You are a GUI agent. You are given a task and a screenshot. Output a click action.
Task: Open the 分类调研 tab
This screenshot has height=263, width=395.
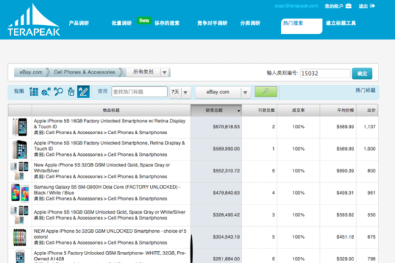click(250, 23)
